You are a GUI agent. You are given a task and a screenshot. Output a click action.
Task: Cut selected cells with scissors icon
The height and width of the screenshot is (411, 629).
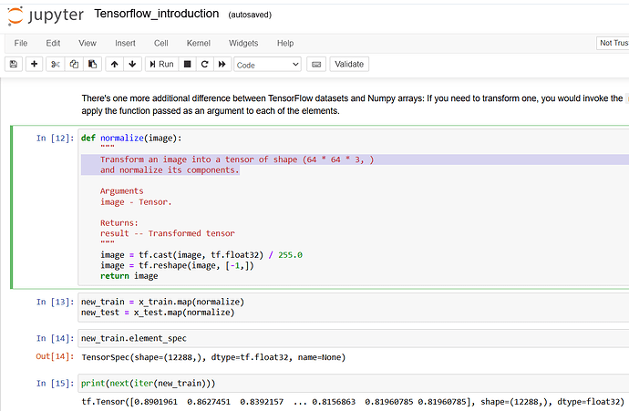(x=56, y=64)
